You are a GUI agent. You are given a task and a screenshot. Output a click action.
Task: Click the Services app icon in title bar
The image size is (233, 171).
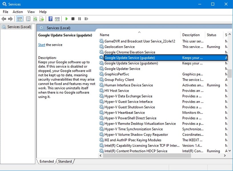(5, 4)
